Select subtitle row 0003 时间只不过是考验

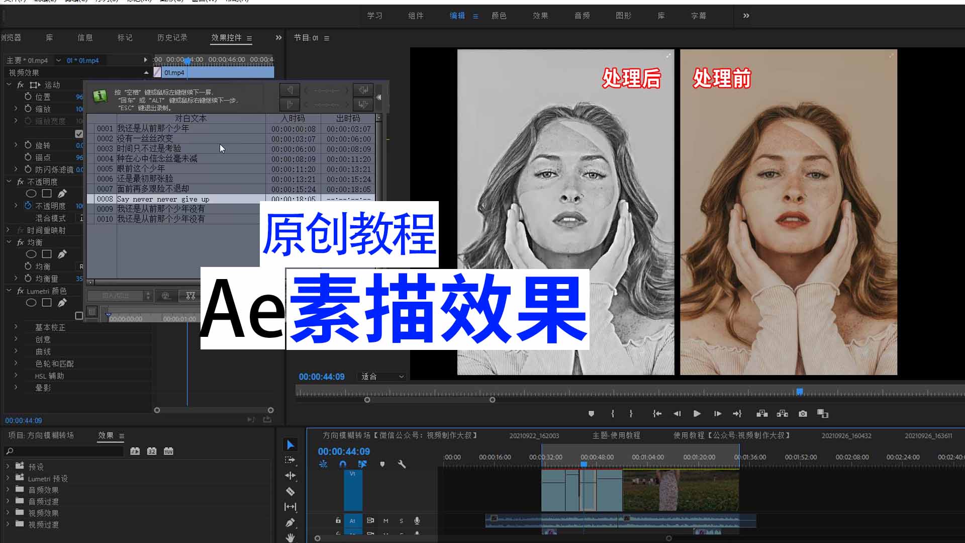pos(231,149)
